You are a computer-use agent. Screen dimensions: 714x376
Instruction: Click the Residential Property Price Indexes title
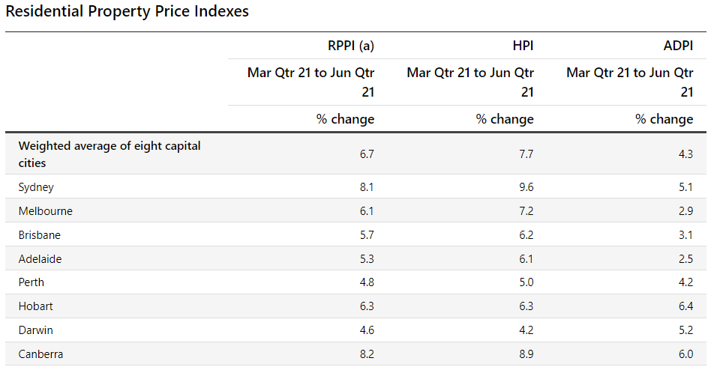coord(127,12)
